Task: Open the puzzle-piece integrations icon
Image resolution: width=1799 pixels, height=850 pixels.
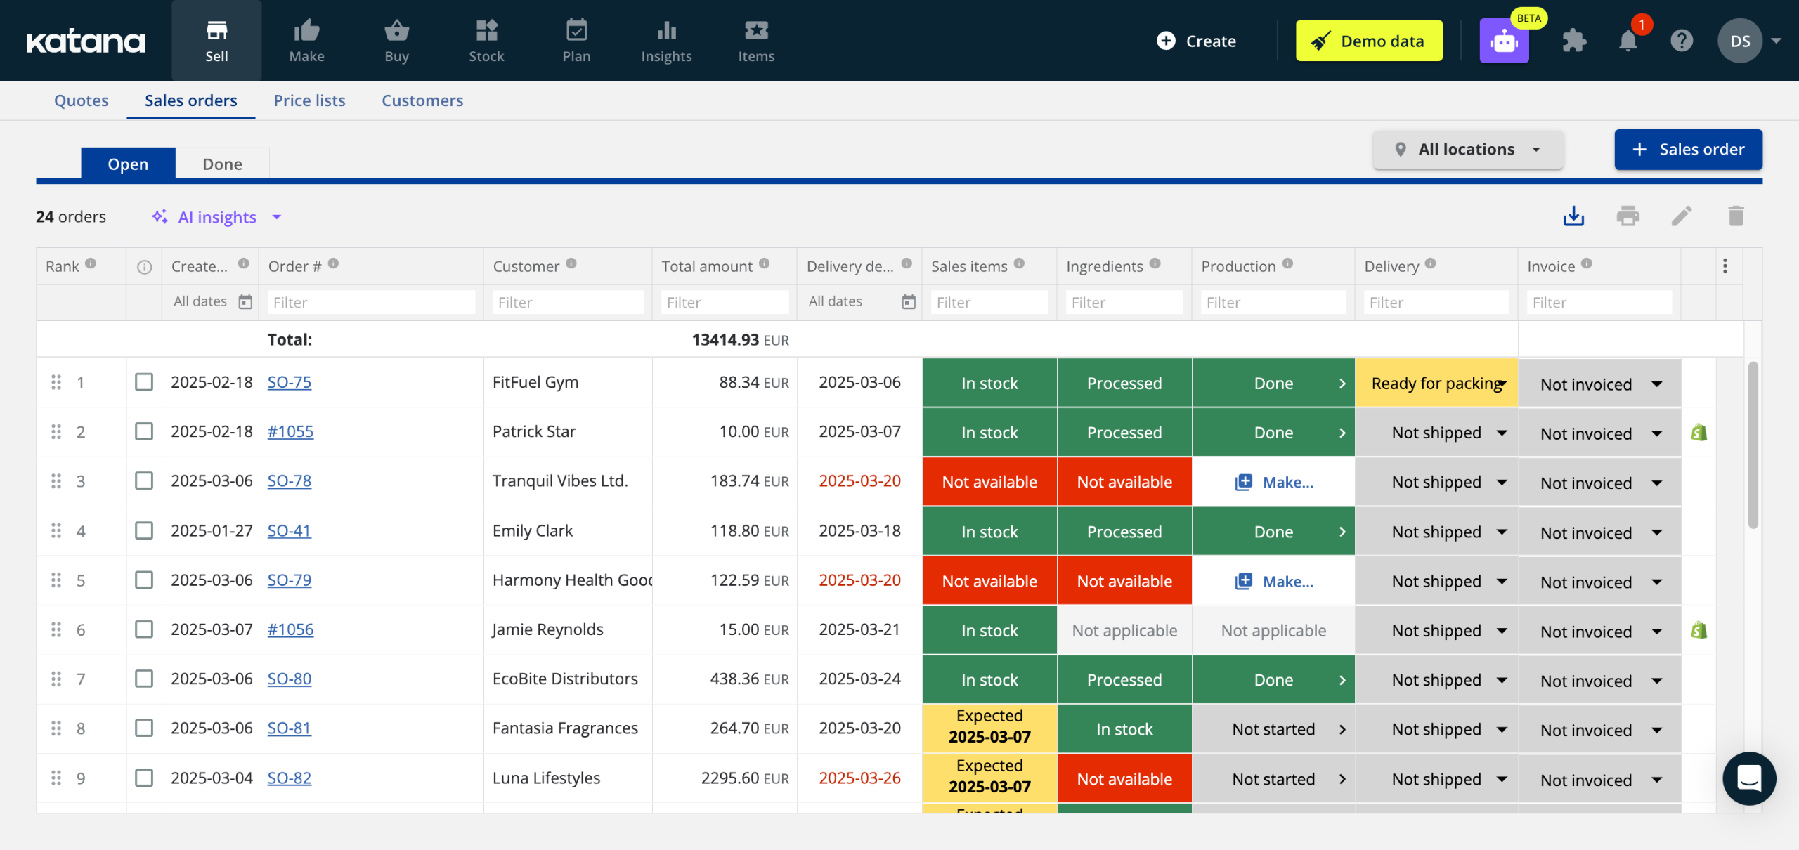Action: click(x=1574, y=41)
